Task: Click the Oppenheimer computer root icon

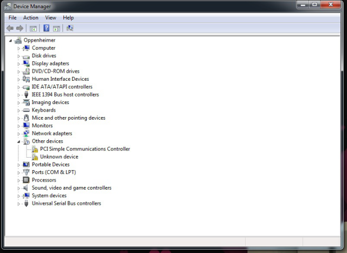Action: (x=18, y=40)
